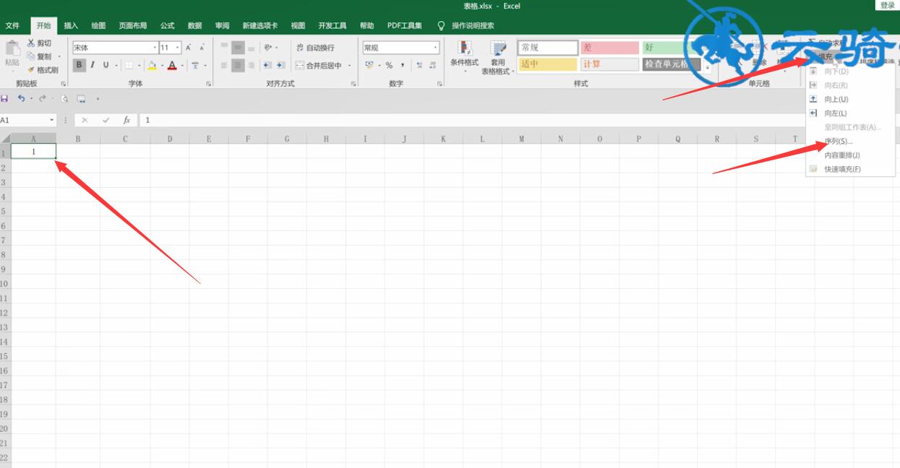Toggle bottom vertical alignment

pyautogui.click(x=252, y=48)
